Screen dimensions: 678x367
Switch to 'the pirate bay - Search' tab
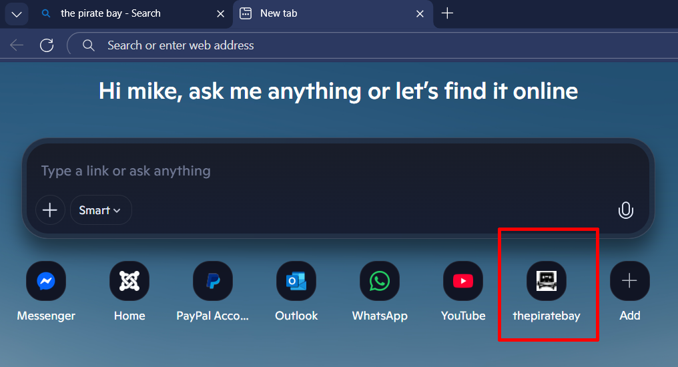pyautogui.click(x=110, y=13)
